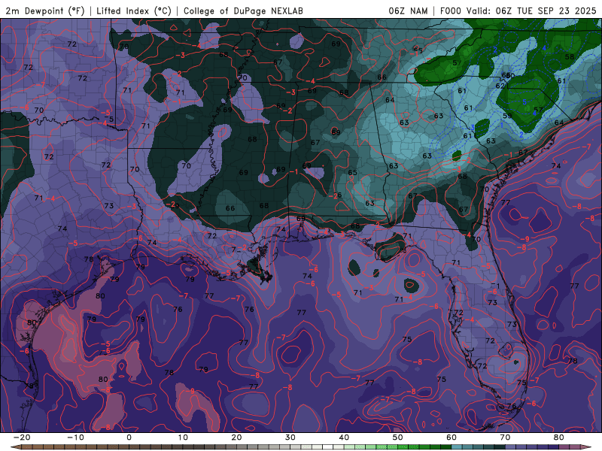The image size is (602, 451).
Task: Click the 10 label on the color scale
Action: (183, 437)
